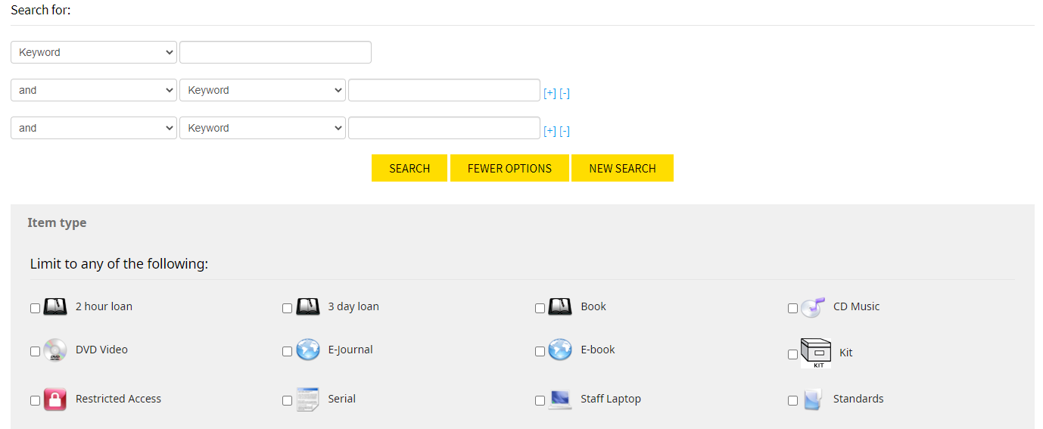Click the Kit box icon

coord(816,353)
